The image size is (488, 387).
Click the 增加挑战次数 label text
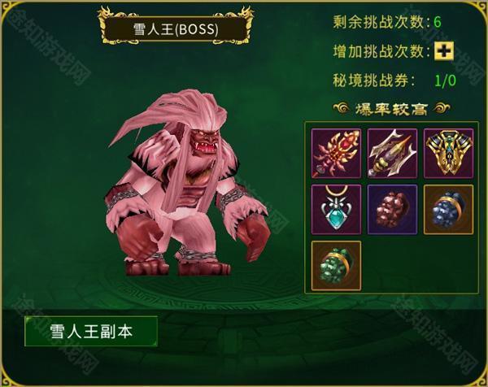pos(379,51)
